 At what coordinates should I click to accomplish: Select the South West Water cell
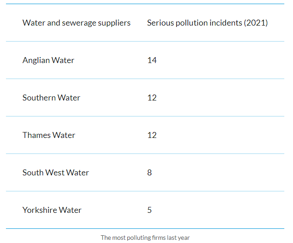click(x=55, y=173)
